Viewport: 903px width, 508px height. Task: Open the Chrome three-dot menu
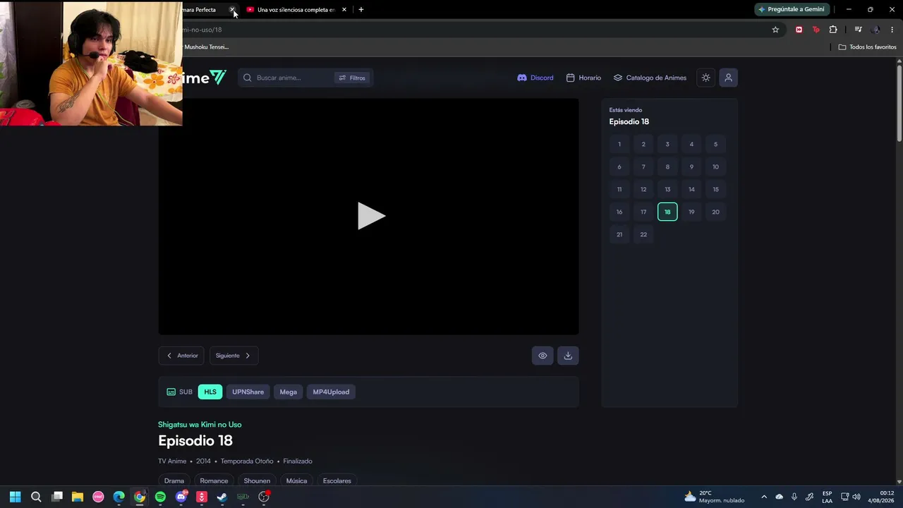892,30
